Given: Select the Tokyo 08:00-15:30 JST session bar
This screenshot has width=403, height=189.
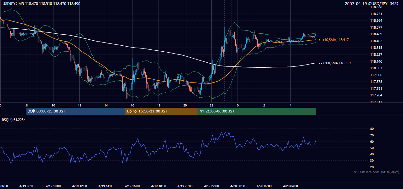Looking at the screenshot, I should tap(76, 111).
